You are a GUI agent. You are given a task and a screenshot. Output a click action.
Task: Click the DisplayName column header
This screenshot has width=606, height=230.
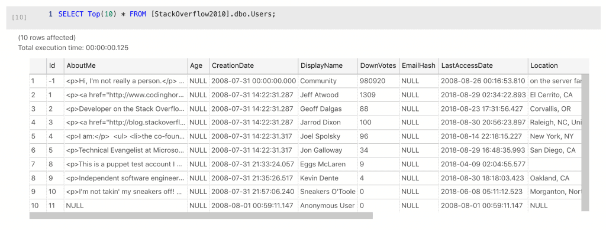point(328,66)
